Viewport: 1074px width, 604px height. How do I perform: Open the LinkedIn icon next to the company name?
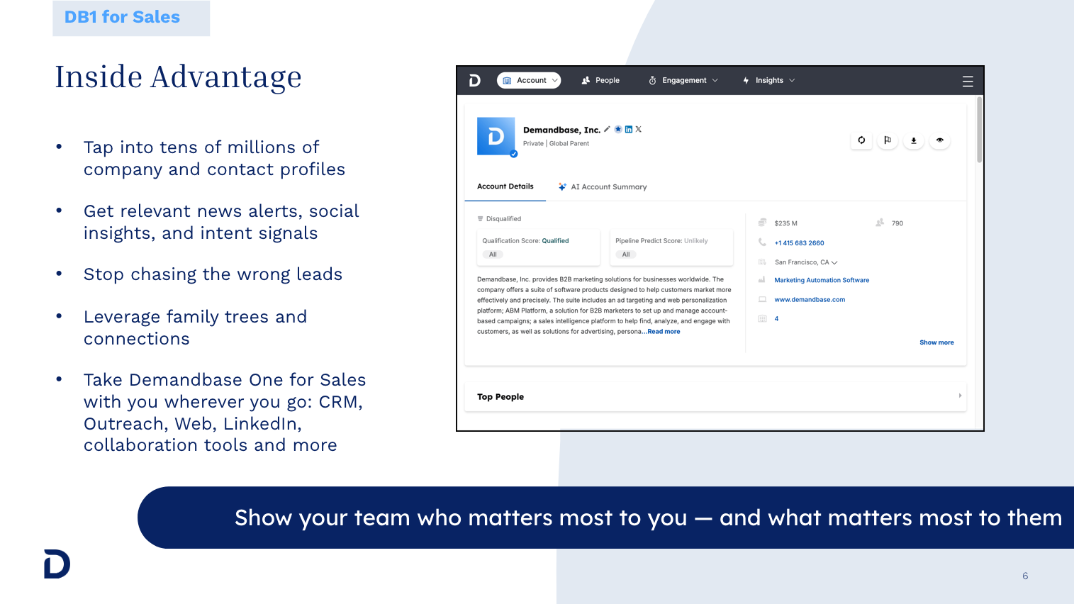[x=628, y=129]
